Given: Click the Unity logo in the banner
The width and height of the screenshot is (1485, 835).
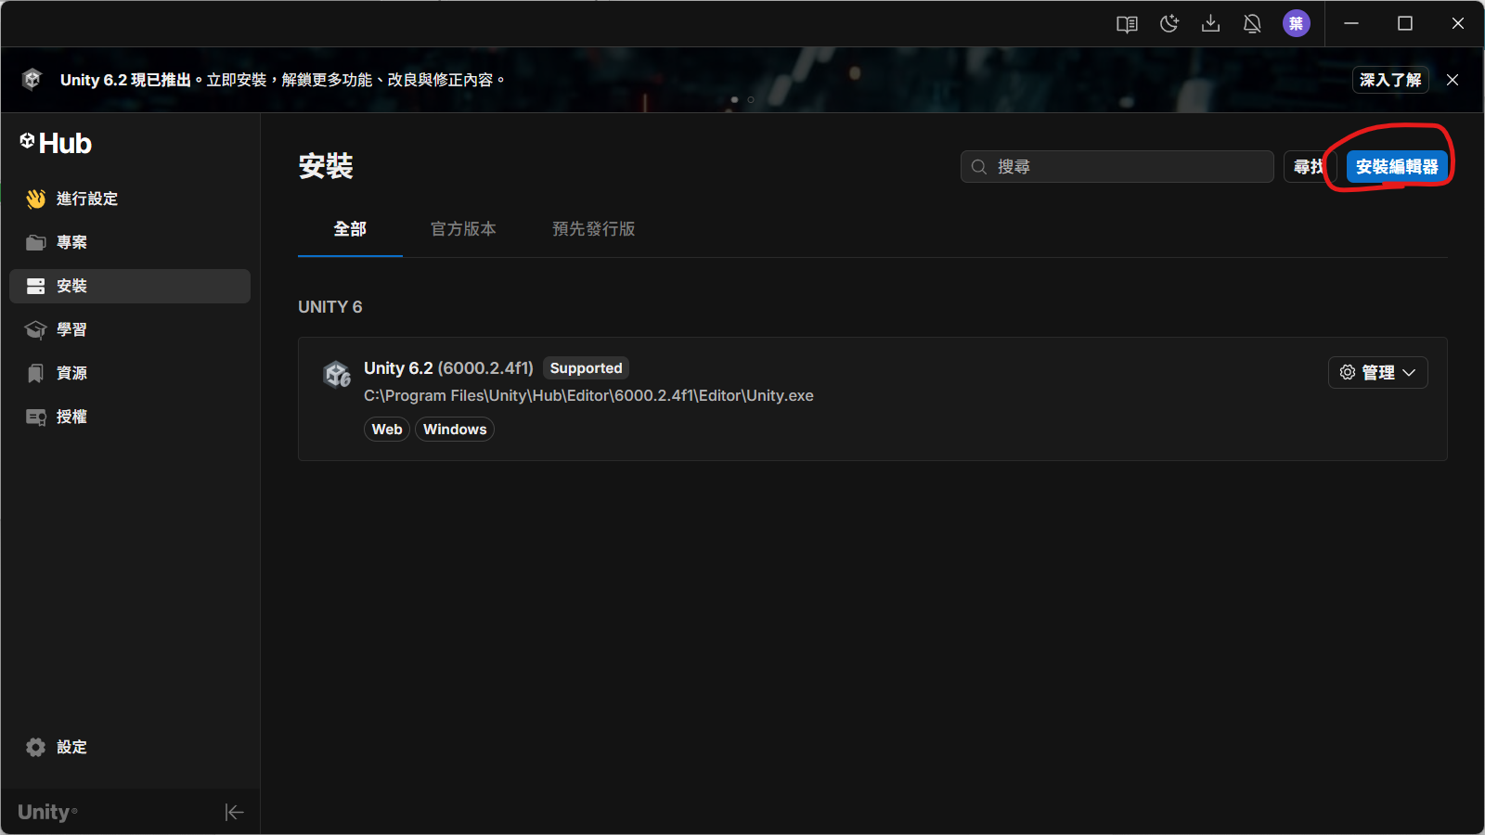Looking at the screenshot, I should [32, 80].
